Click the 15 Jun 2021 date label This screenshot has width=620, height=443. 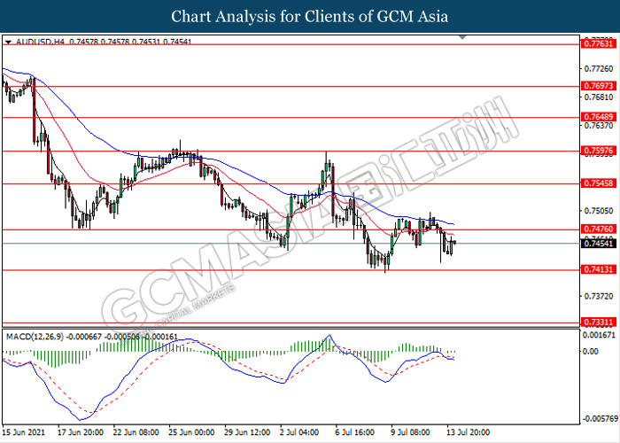coord(24,432)
